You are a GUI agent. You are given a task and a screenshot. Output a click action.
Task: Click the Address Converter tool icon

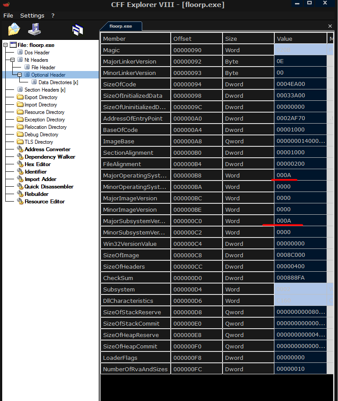click(20, 149)
